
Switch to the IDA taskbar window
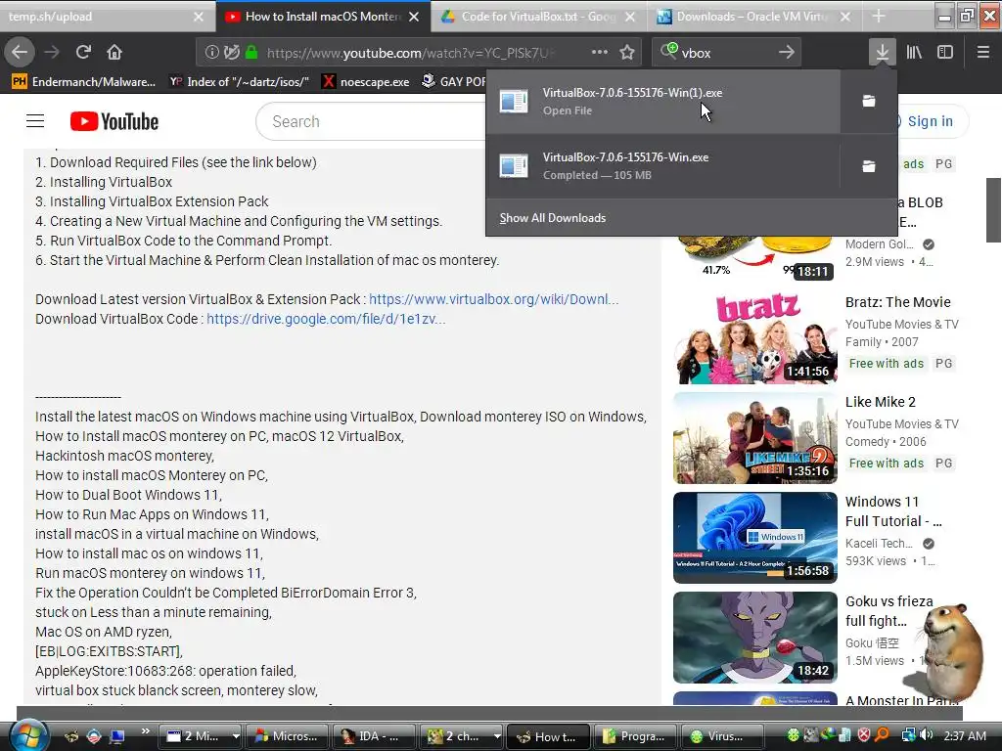(x=374, y=736)
